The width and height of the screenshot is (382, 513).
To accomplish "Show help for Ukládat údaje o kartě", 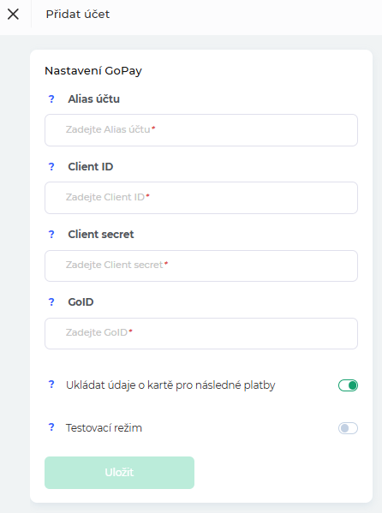I will 51,385.
